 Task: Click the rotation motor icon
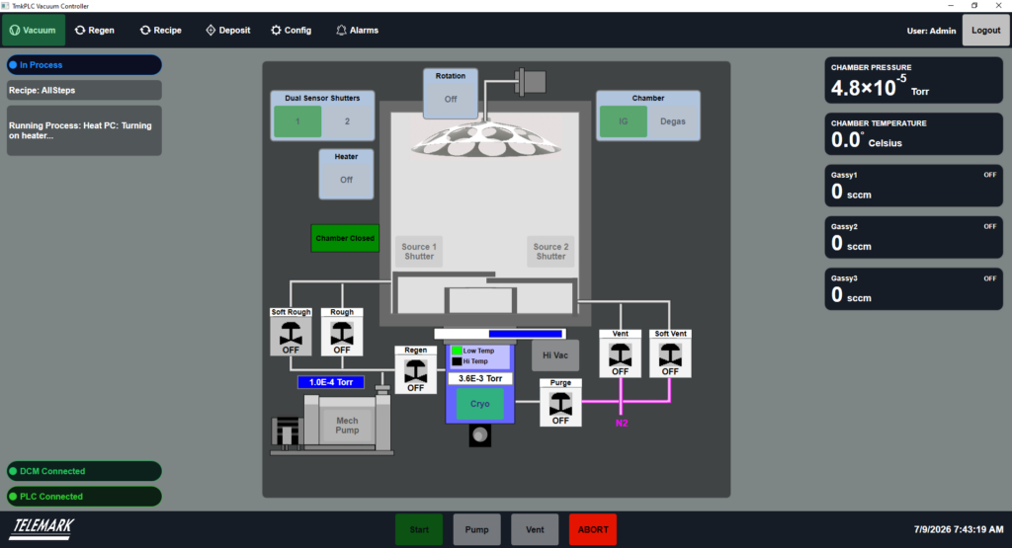click(x=531, y=82)
